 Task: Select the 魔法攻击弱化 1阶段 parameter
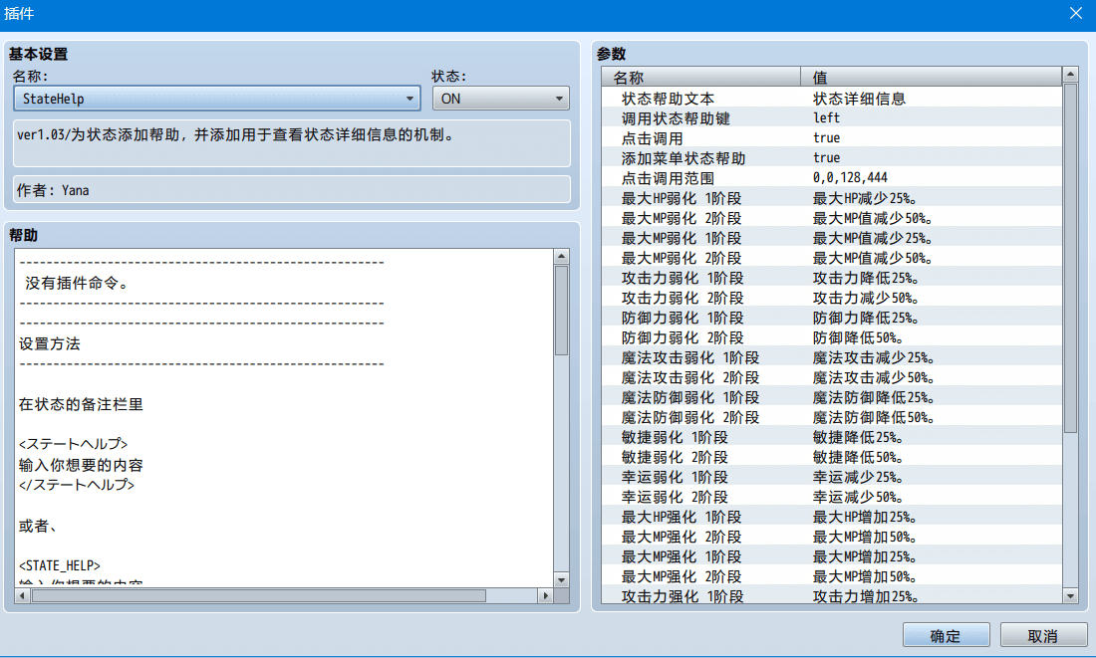click(x=831, y=357)
